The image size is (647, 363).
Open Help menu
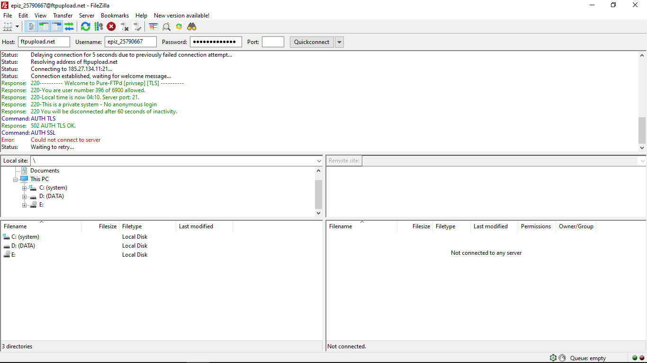pos(142,16)
